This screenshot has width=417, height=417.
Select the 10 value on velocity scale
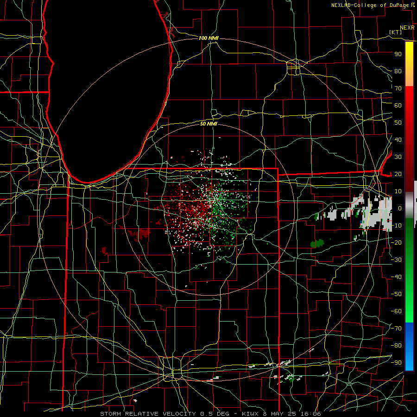point(398,191)
